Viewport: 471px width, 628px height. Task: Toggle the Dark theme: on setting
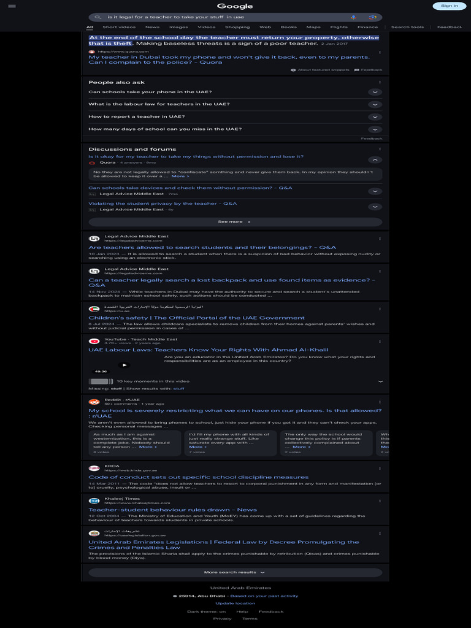206,611
